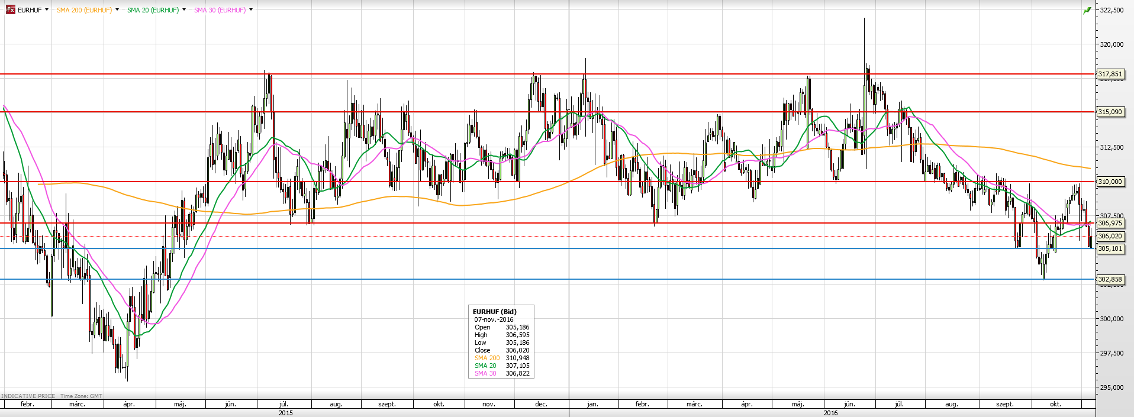1134x417 pixels.
Task: Open the EURHUF instrument dropdown arrow
Action: (47, 9)
